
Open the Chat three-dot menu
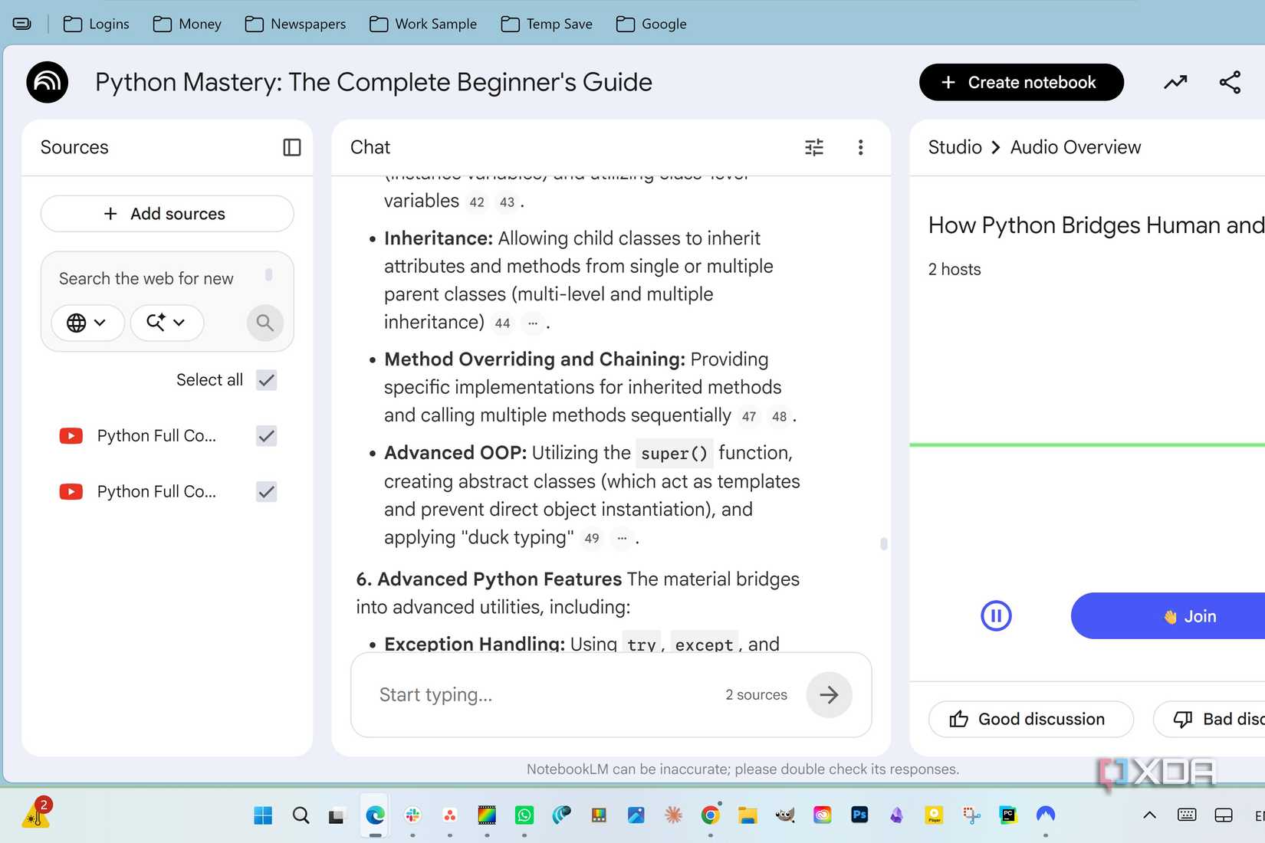pos(861,147)
